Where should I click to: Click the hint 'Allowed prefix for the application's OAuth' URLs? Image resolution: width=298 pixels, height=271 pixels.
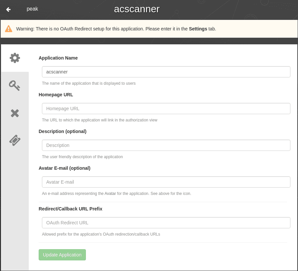[x=101, y=234]
